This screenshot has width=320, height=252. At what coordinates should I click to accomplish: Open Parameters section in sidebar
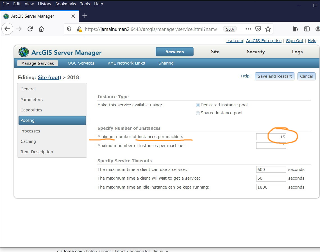pyautogui.click(x=52, y=100)
